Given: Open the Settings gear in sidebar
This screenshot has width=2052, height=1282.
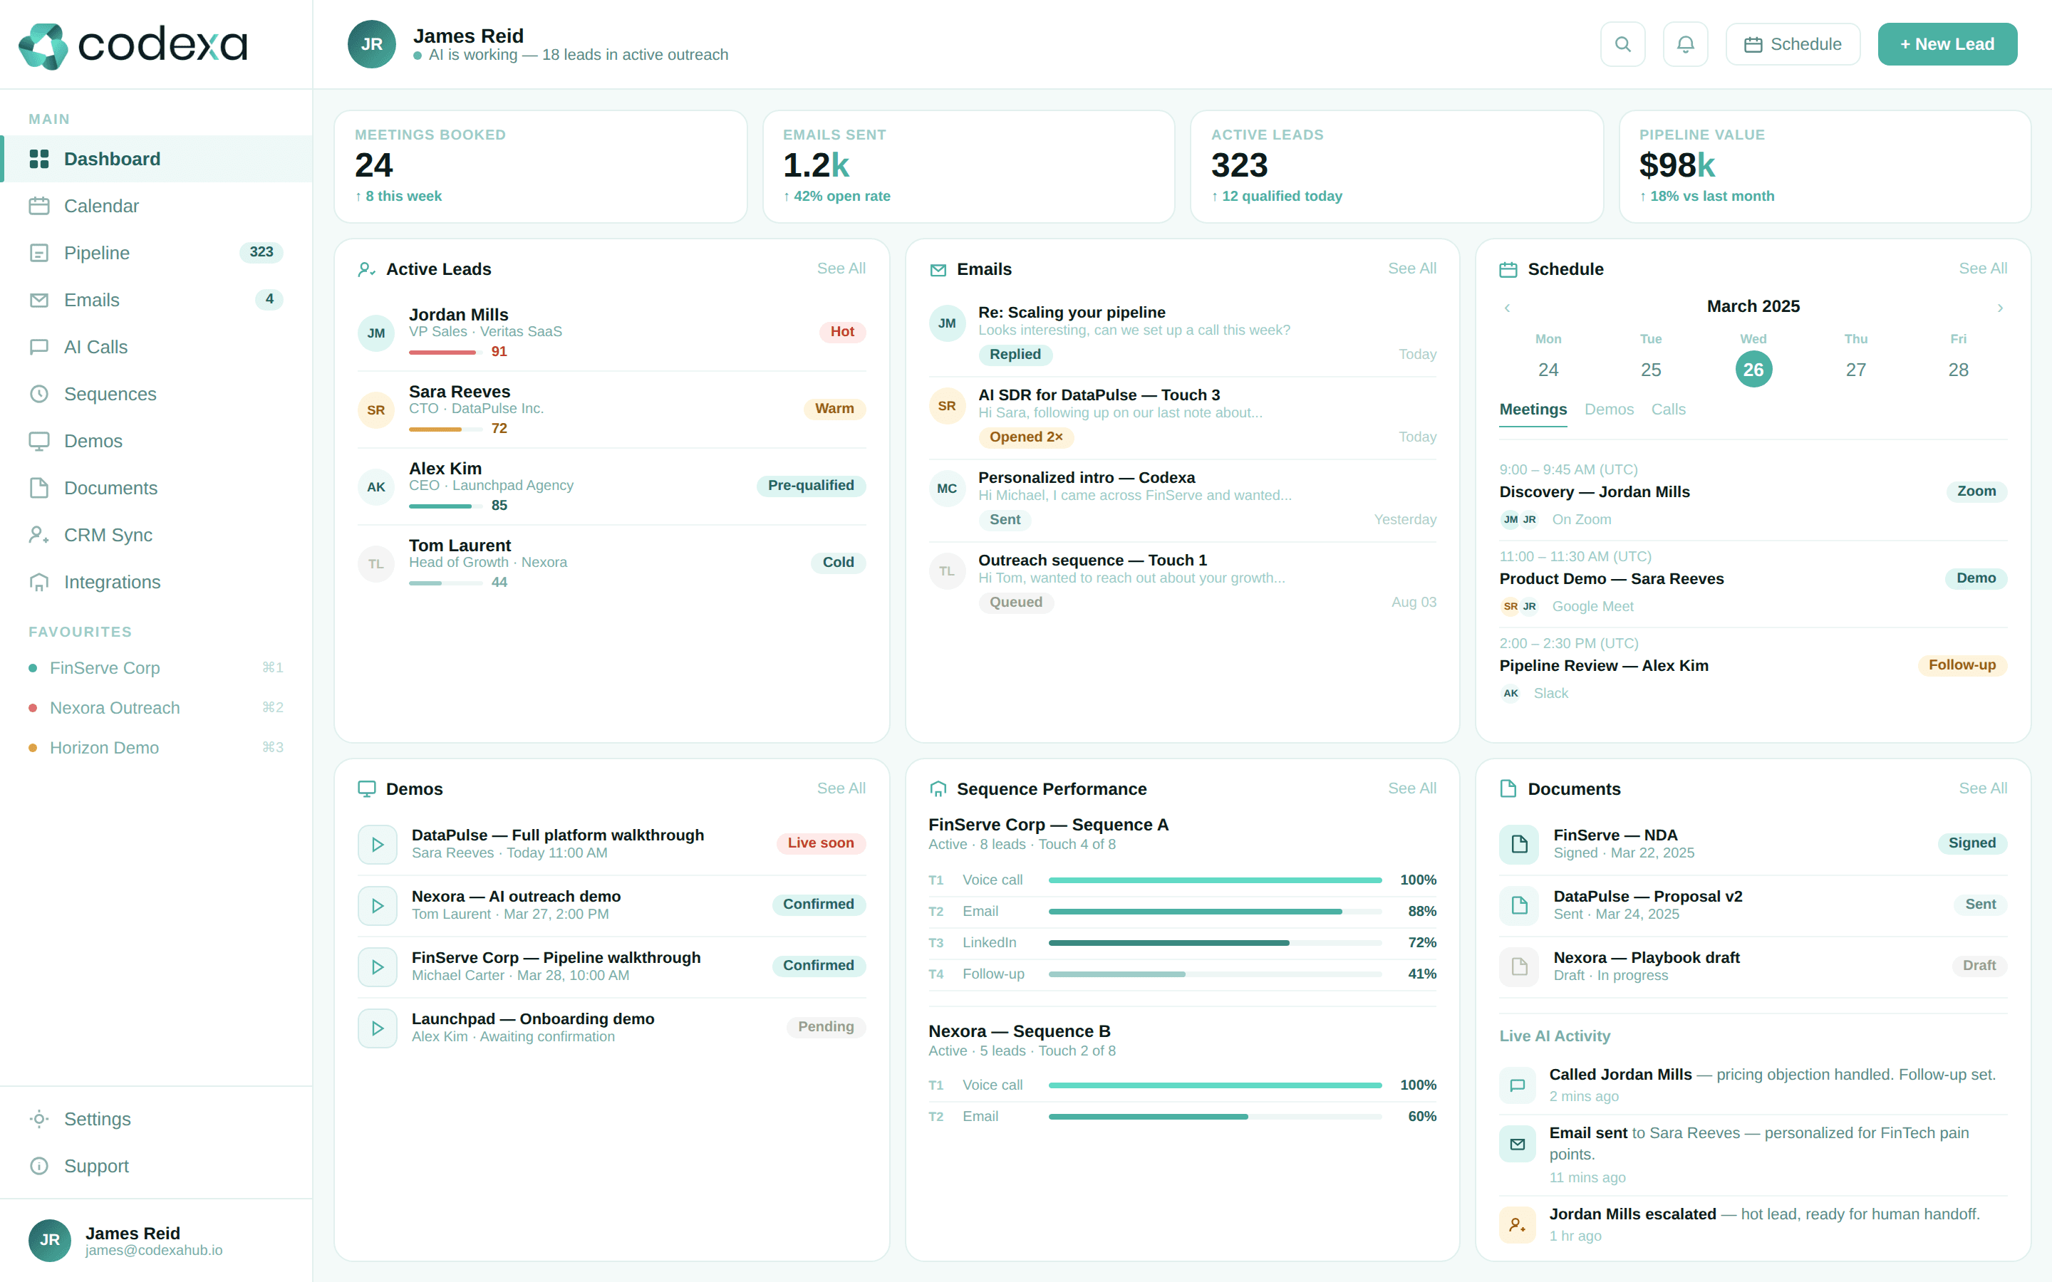Looking at the screenshot, I should click(x=39, y=1119).
